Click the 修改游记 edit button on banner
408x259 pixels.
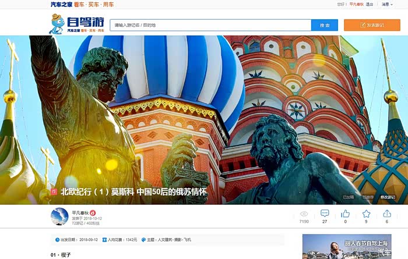coord(388,197)
